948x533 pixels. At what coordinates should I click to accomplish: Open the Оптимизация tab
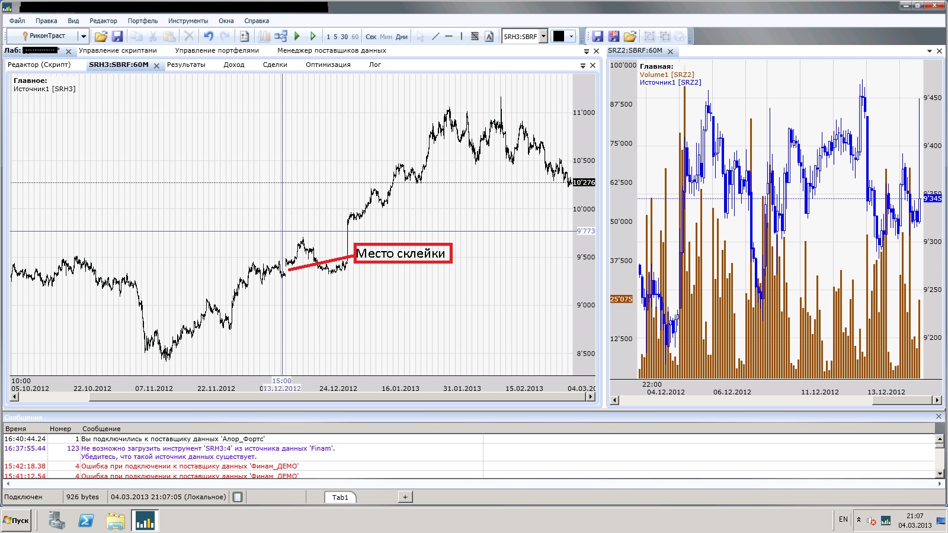(x=328, y=65)
